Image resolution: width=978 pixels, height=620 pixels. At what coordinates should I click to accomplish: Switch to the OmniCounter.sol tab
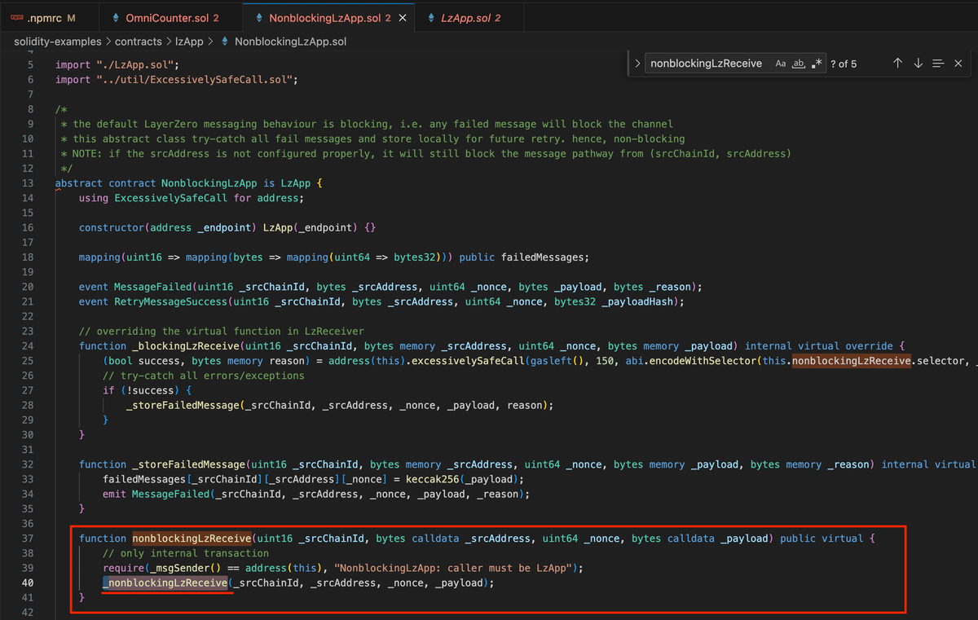click(170, 18)
